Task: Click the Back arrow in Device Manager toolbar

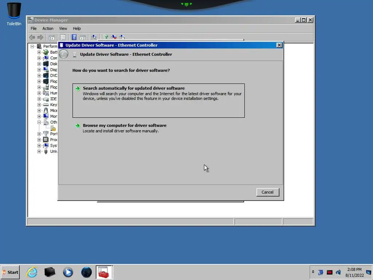Action: [32, 37]
